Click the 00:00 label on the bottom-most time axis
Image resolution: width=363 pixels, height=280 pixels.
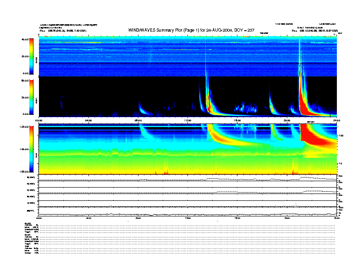click(x=39, y=218)
